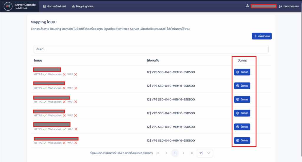Click ออกจากระบบ to log out
The height and width of the screenshot is (162, 302).
[289, 6]
